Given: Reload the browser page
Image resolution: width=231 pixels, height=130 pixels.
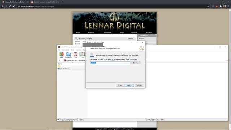Looking at the screenshot, I should pyautogui.click(x=10, y=6).
